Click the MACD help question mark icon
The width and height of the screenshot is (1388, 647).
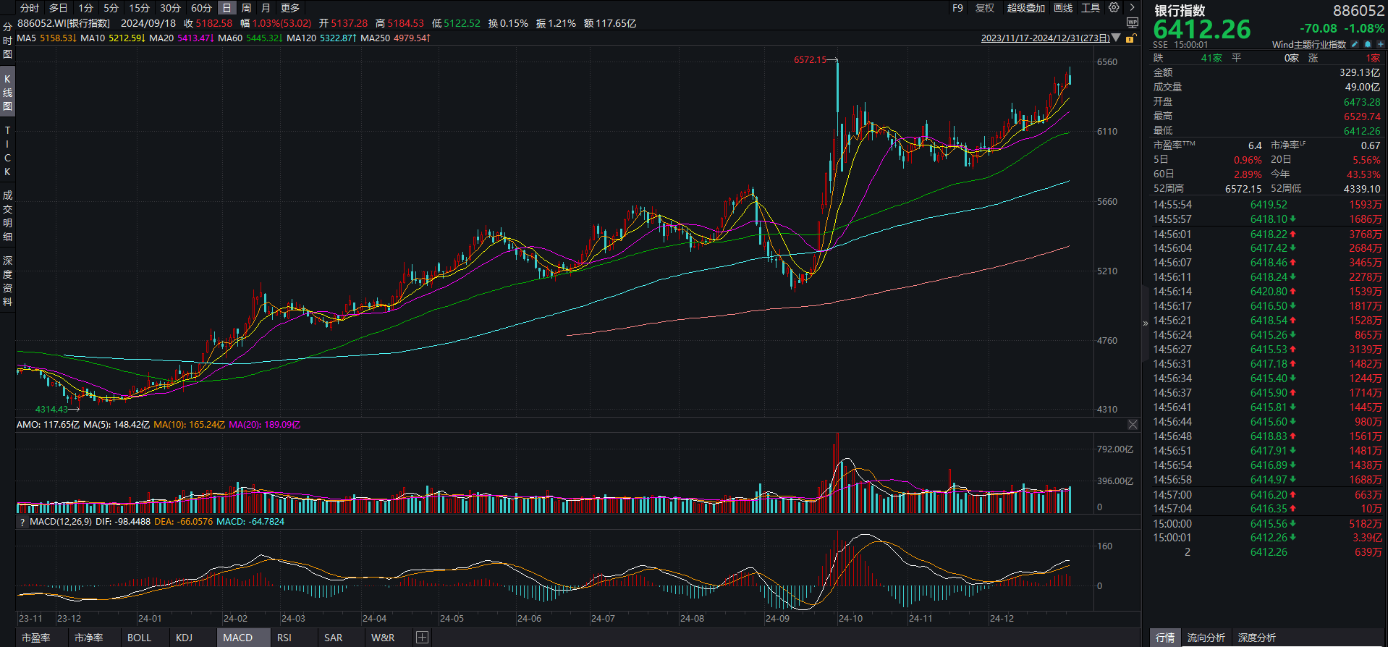(x=22, y=522)
